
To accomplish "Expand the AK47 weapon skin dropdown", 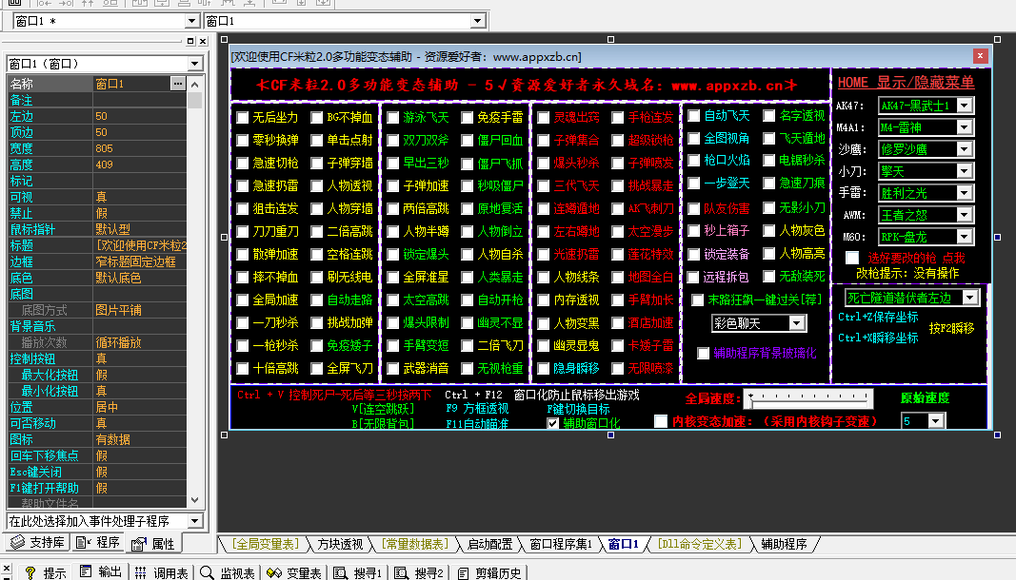I will pyautogui.click(x=965, y=105).
